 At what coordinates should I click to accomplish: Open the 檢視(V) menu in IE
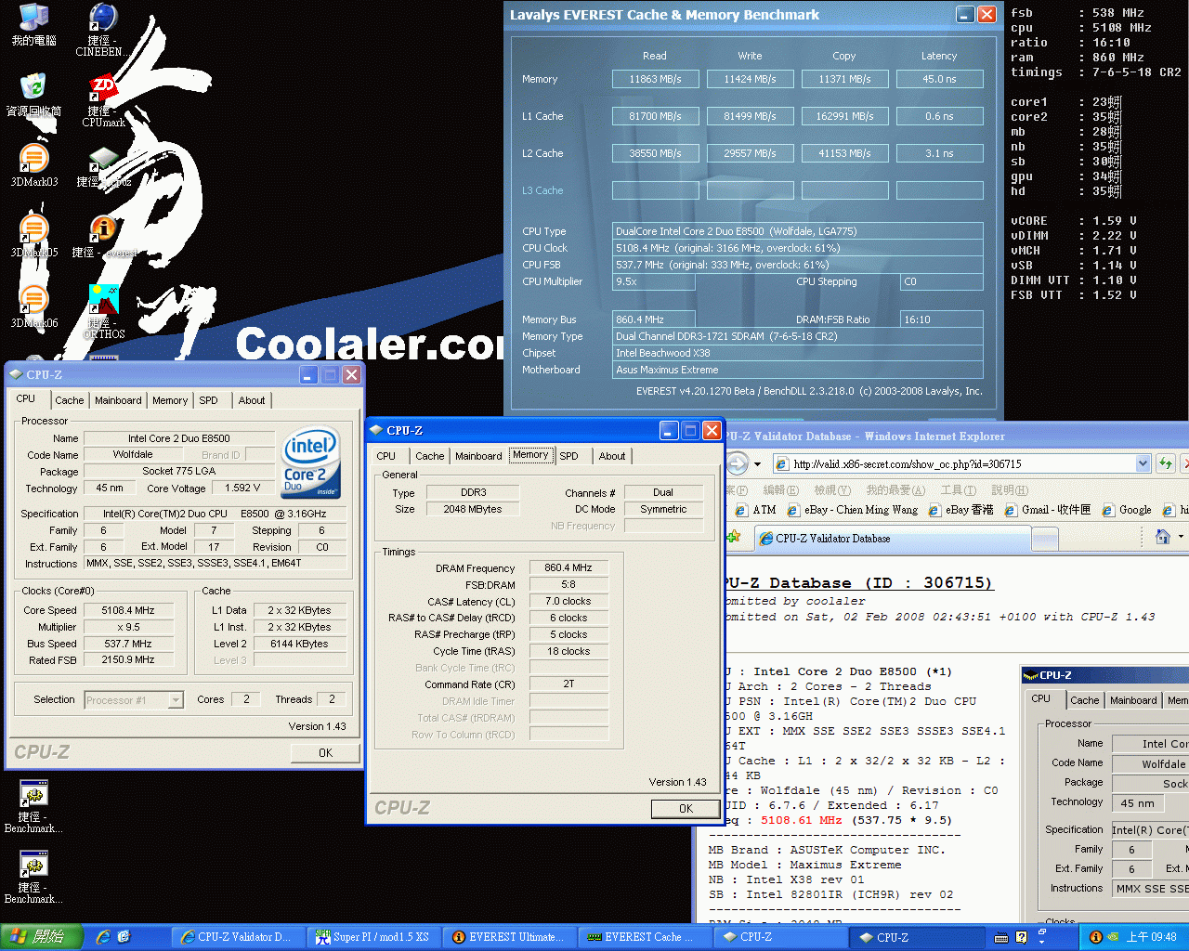tap(831, 489)
